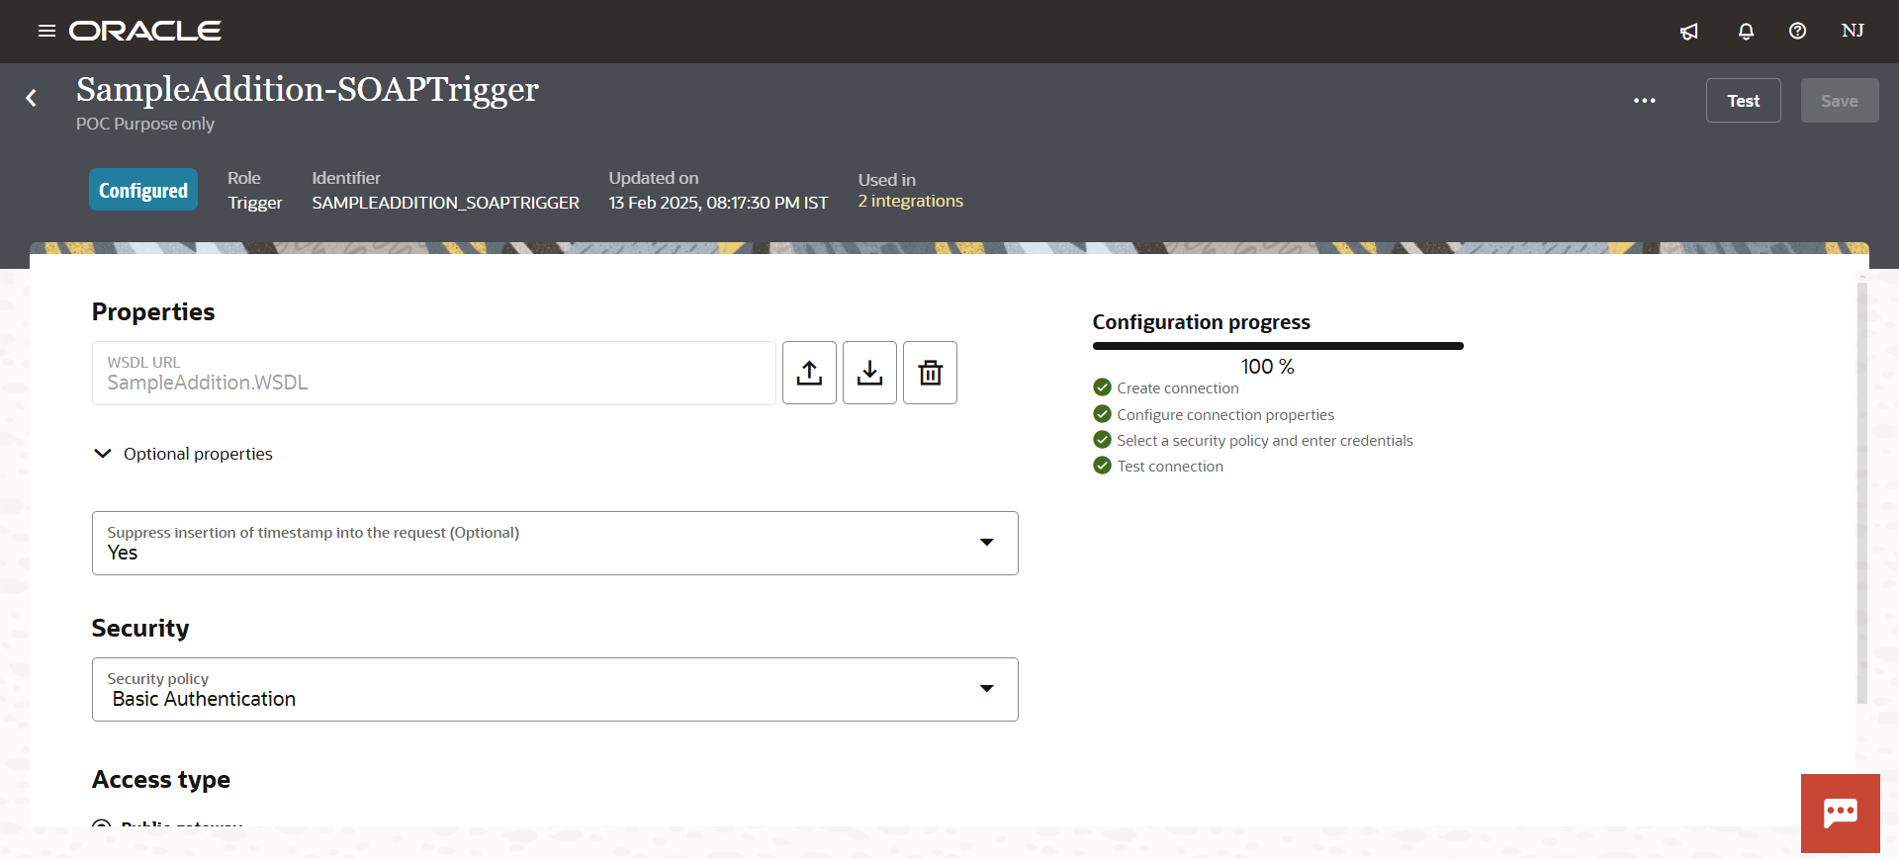Image resolution: width=1899 pixels, height=859 pixels.
Task: Click the Role value 'Trigger'
Action: pyautogui.click(x=255, y=203)
